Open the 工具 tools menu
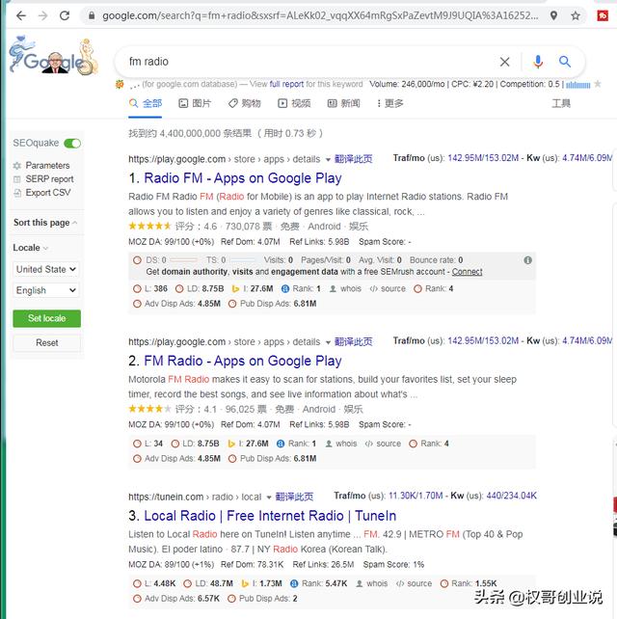Screen dimensions: 617x619 561,103
